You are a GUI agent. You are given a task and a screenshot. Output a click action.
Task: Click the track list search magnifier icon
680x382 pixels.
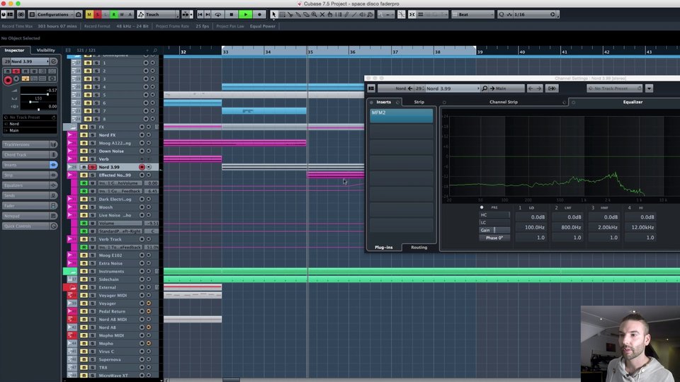coord(155,50)
